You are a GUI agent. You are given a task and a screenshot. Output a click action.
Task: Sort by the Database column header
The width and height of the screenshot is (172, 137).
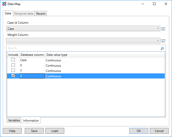[32, 55]
